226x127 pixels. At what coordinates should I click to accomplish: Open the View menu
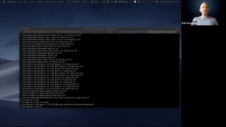tap(31, 2)
